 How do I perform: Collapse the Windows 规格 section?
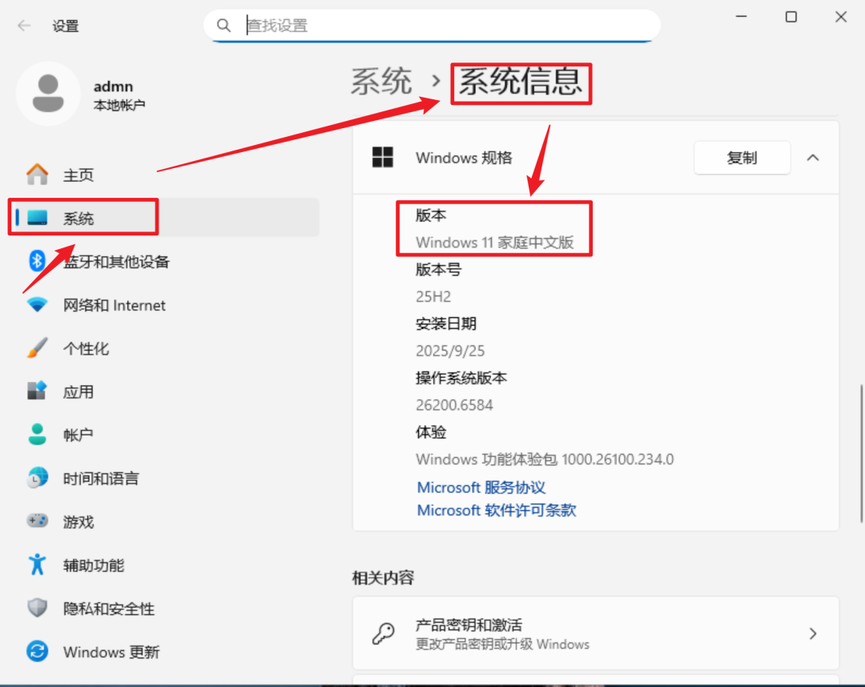[x=813, y=158]
